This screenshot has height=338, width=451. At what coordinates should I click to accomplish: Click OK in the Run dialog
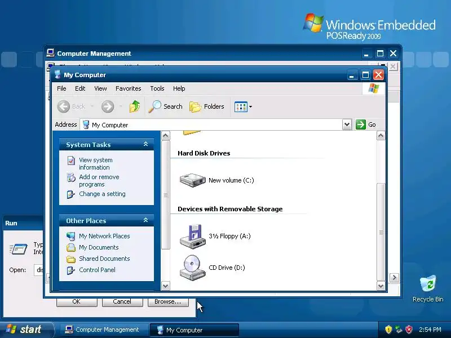tap(77, 302)
